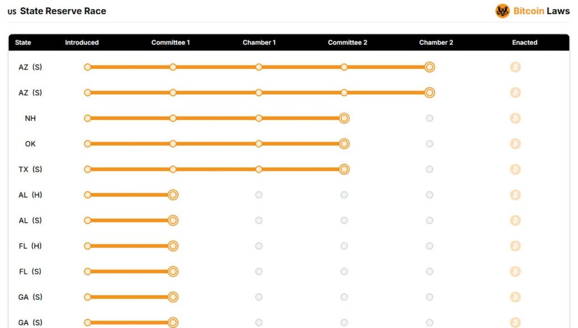Sort by the Chamber 2 column header
The image size is (578, 328).
click(436, 42)
